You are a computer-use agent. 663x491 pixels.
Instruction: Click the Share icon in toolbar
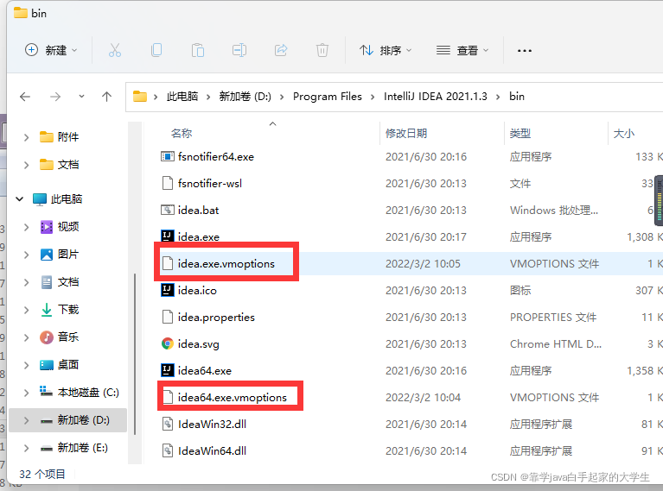coord(281,50)
